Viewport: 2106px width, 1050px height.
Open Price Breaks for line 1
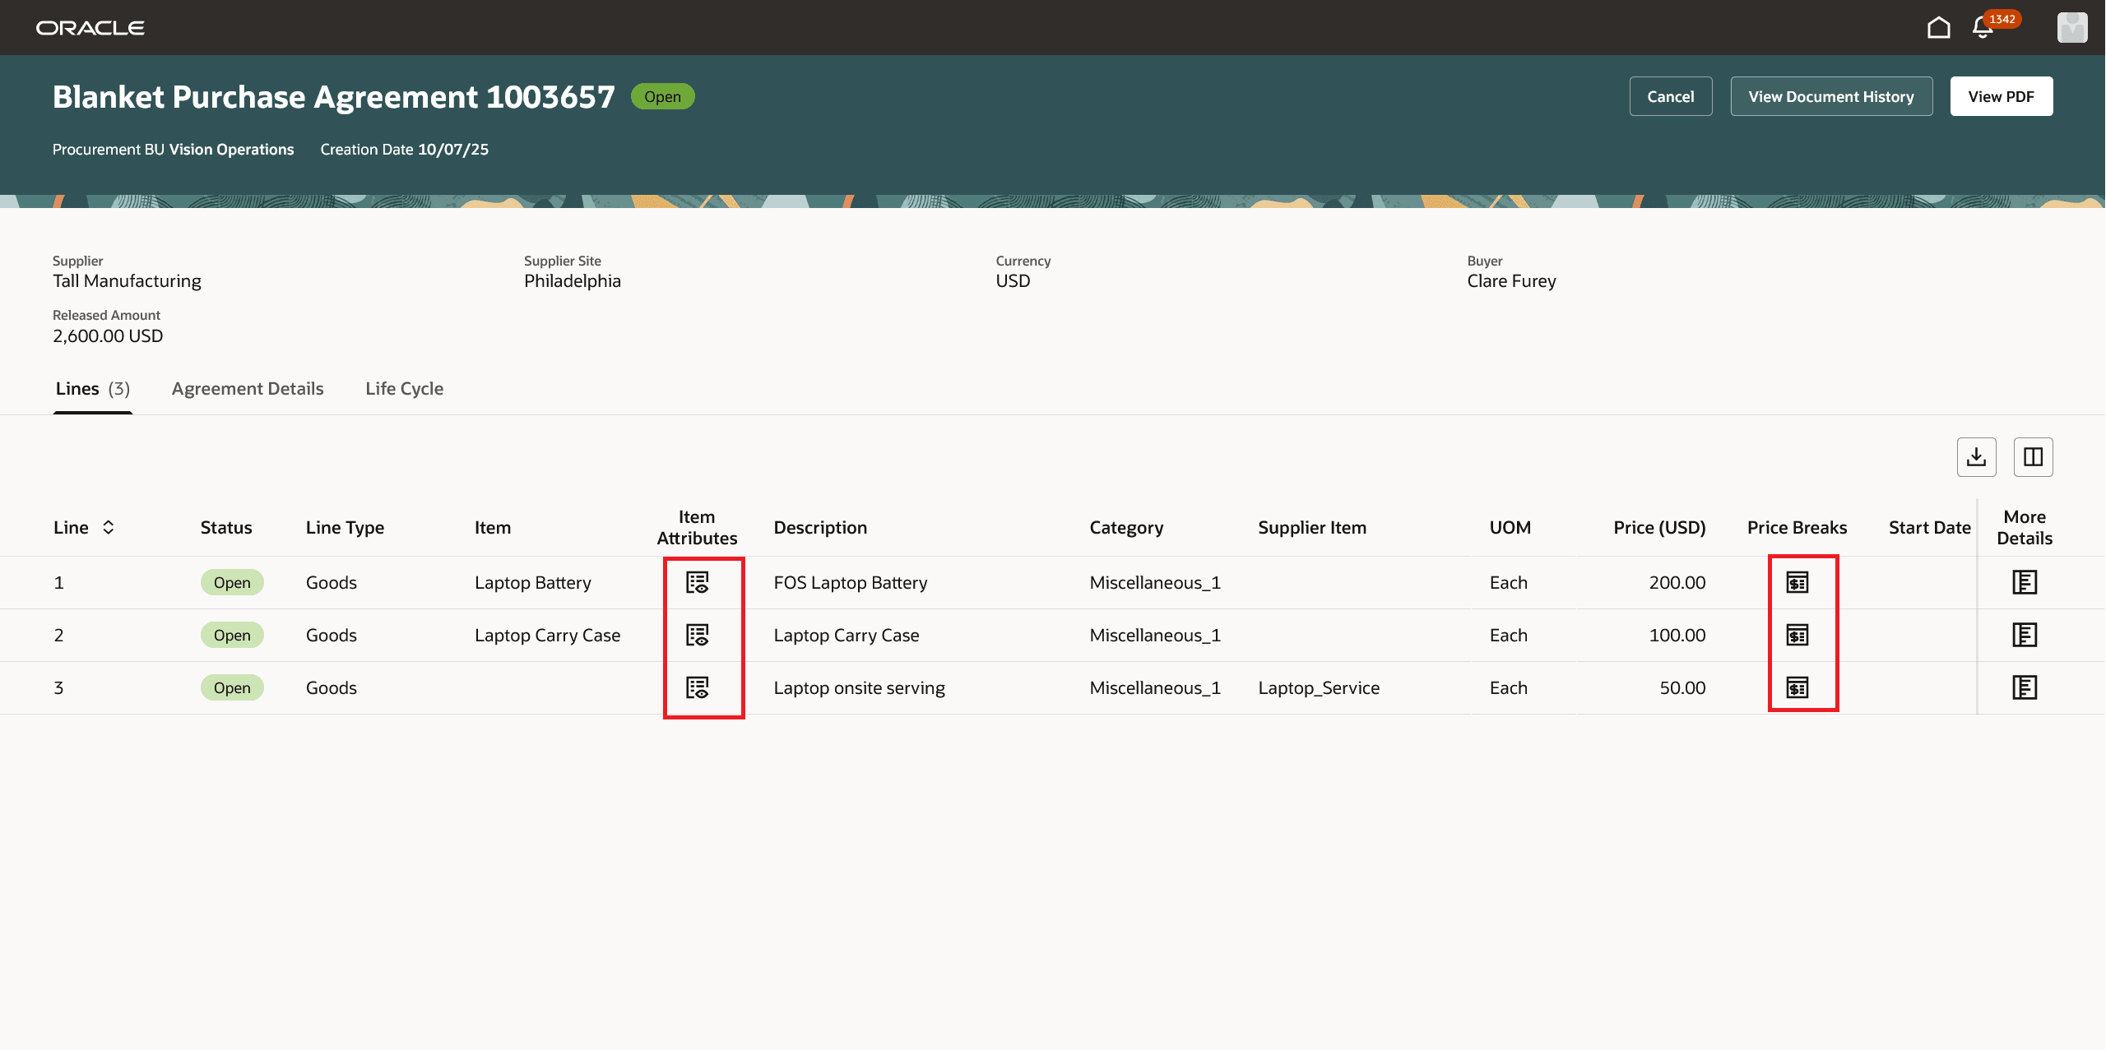1797,582
